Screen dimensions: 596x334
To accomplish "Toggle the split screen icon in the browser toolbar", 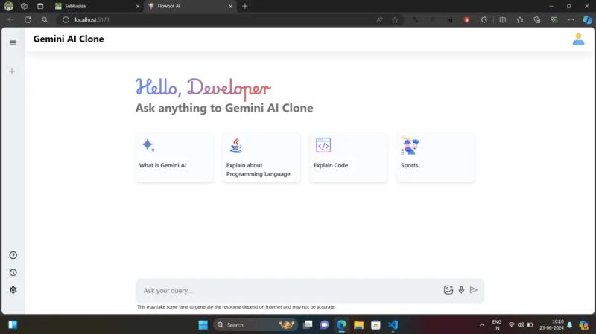I will pos(502,20).
